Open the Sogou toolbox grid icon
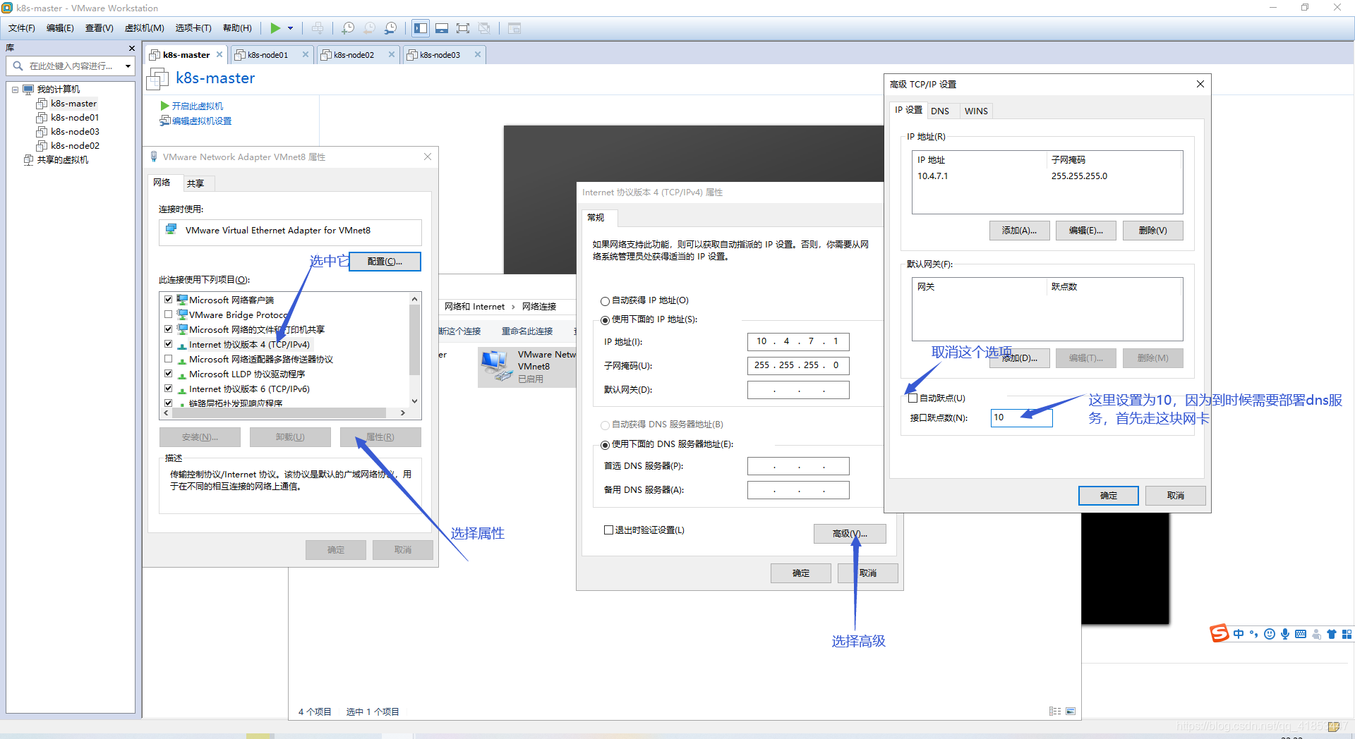This screenshot has width=1355, height=739. click(x=1347, y=634)
